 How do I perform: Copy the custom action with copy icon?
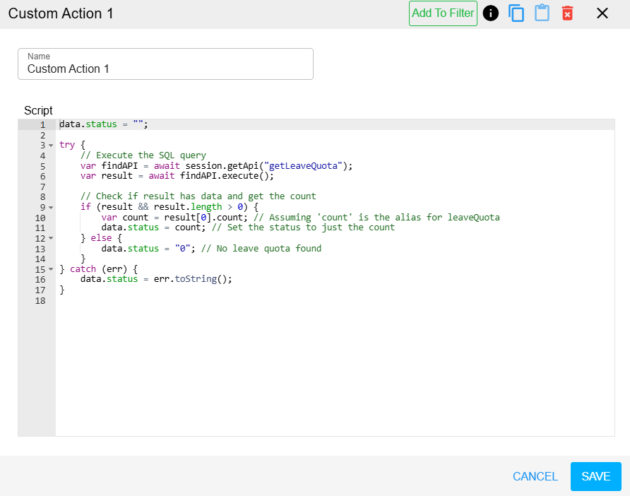click(x=516, y=13)
